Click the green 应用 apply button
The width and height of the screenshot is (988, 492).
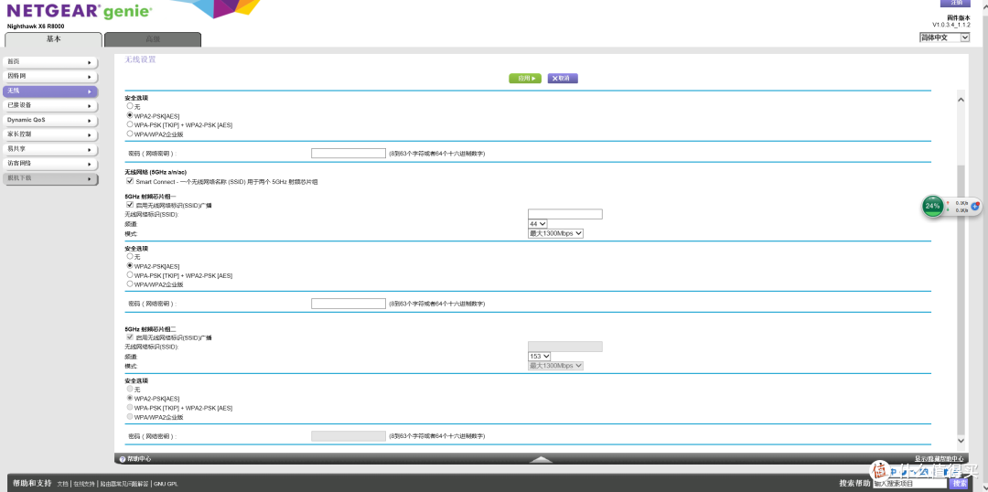(525, 78)
